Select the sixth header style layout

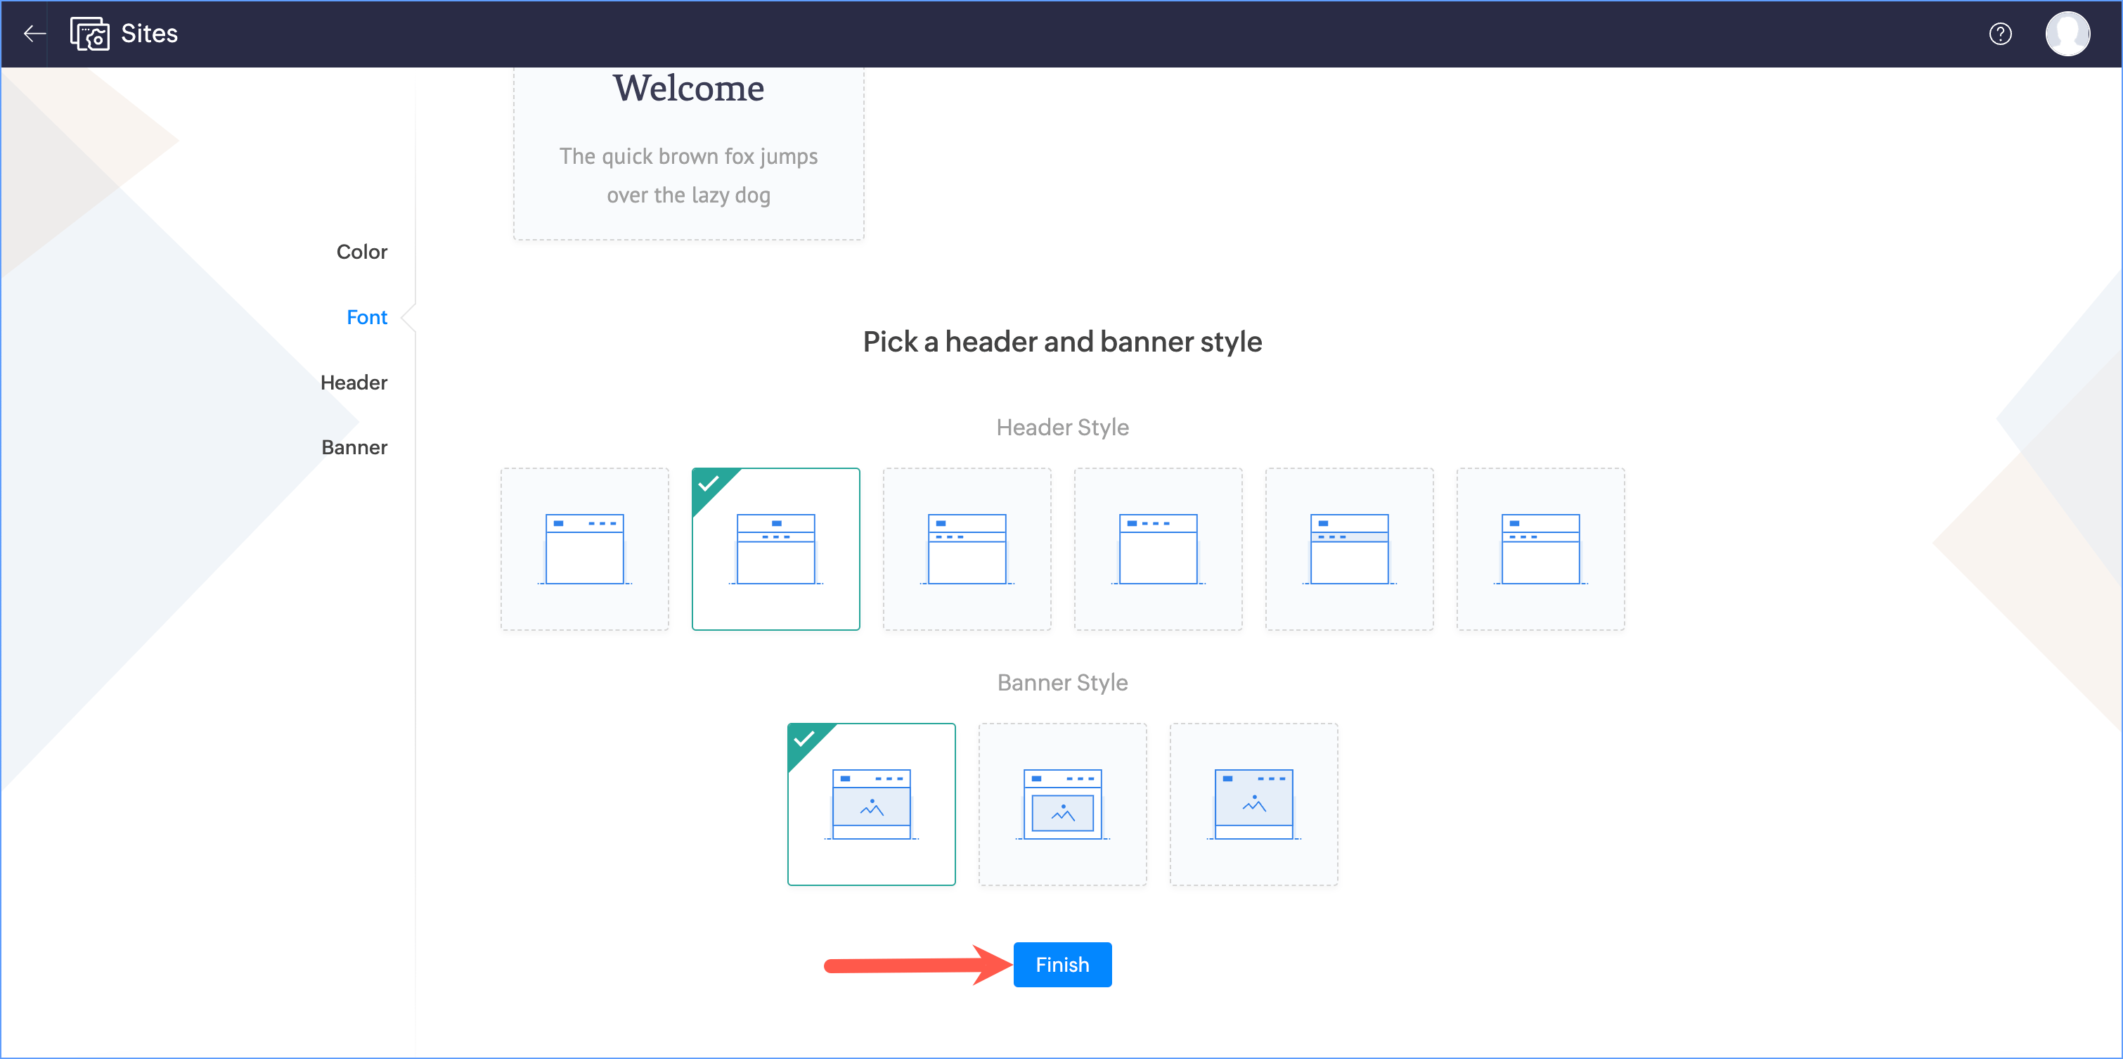[x=1540, y=549]
